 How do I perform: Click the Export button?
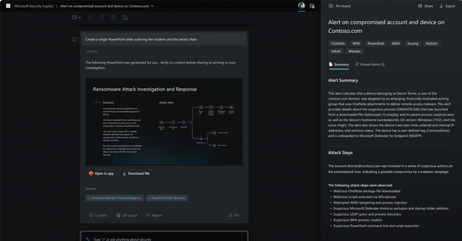pyautogui.click(x=447, y=6)
